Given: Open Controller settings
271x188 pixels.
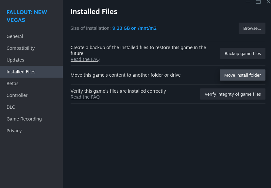Looking at the screenshot, I should (x=31, y=95).
